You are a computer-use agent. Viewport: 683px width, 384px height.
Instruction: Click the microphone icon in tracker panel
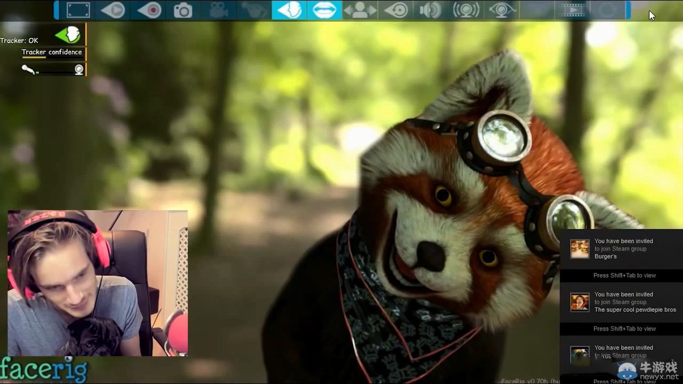(x=28, y=69)
